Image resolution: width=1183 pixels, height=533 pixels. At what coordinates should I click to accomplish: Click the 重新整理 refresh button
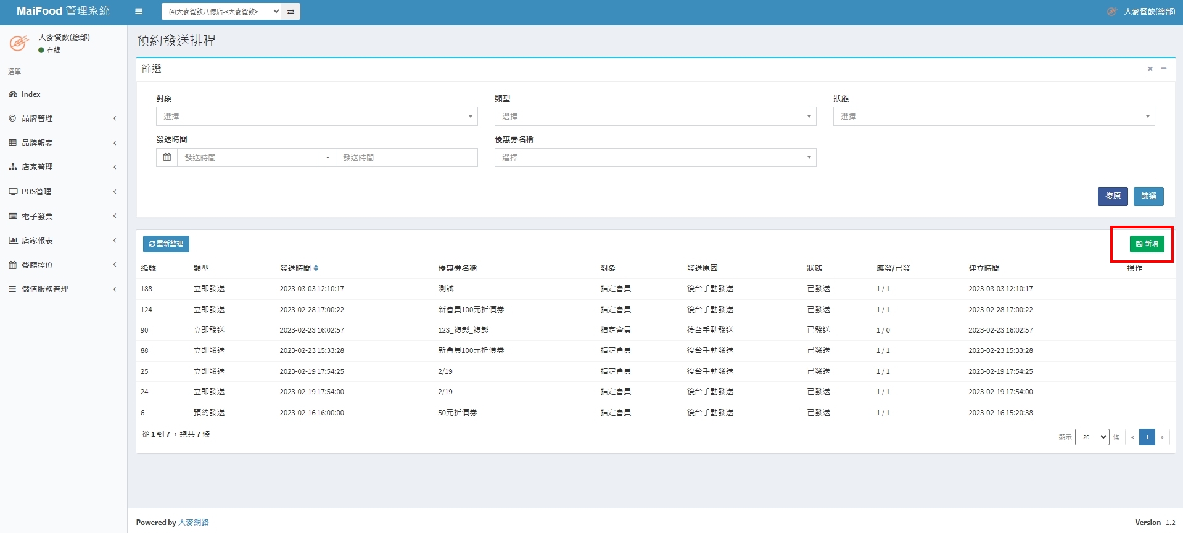point(166,244)
